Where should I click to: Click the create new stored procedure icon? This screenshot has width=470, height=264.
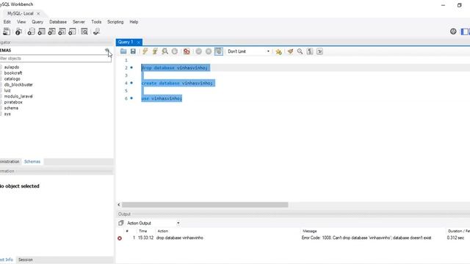click(x=62, y=32)
